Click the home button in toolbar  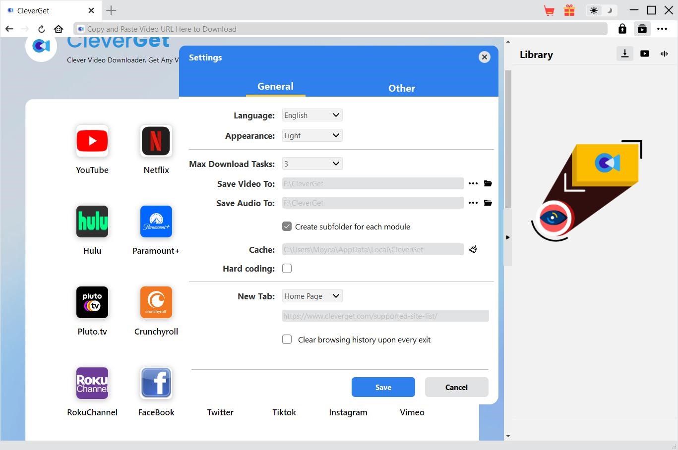59,29
